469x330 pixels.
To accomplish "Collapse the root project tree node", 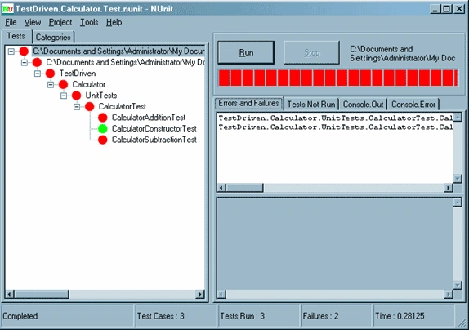I will point(11,51).
